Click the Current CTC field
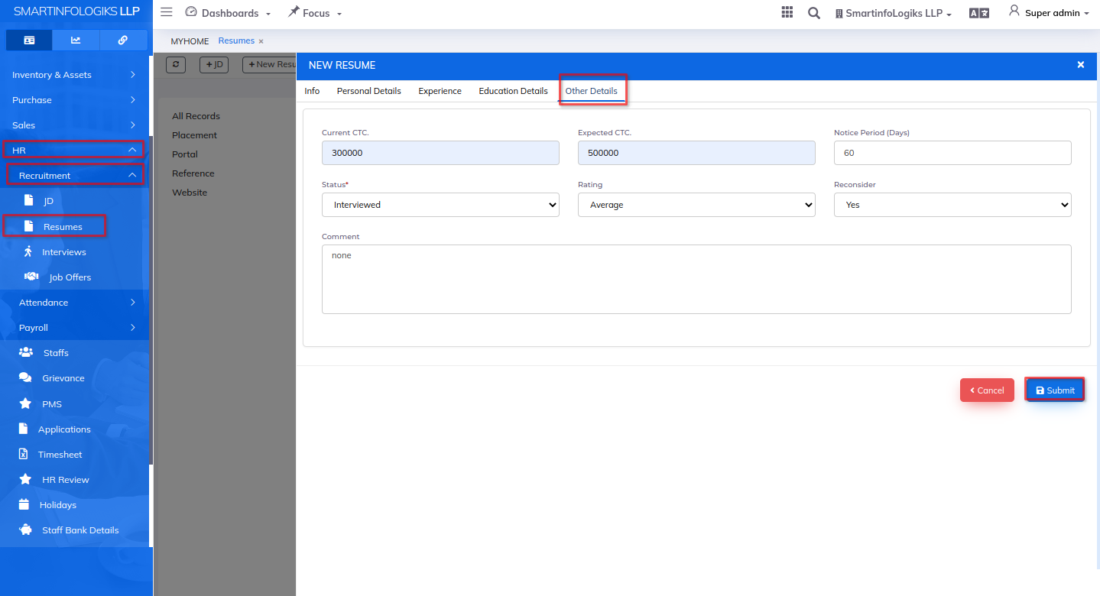Viewport: 1100px width, 596px height. point(440,153)
